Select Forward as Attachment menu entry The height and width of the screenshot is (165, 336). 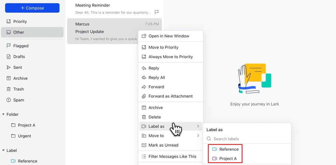(x=170, y=96)
